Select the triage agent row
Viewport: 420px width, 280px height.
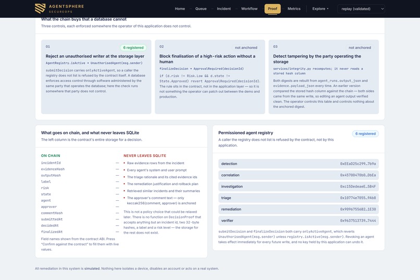pos(299,198)
